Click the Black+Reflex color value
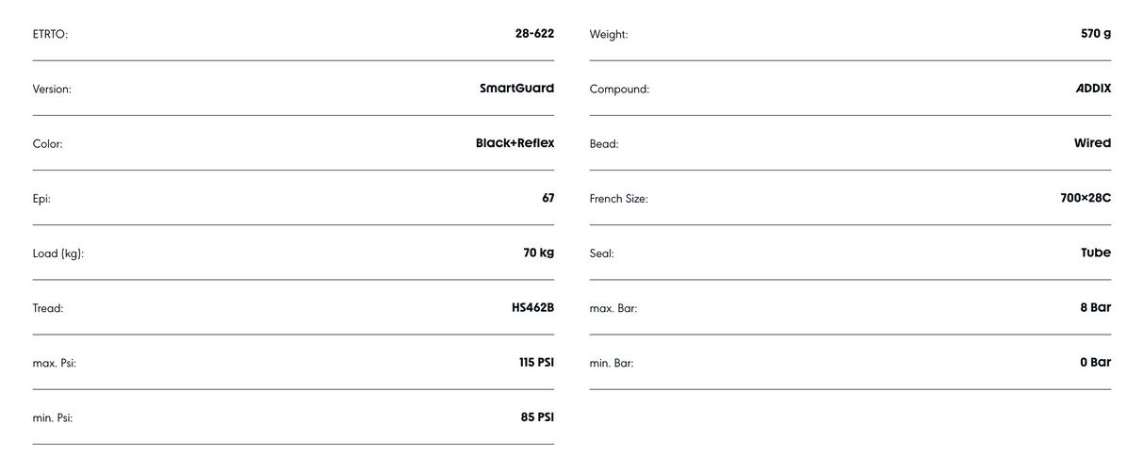The image size is (1144, 457). click(x=515, y=143)
